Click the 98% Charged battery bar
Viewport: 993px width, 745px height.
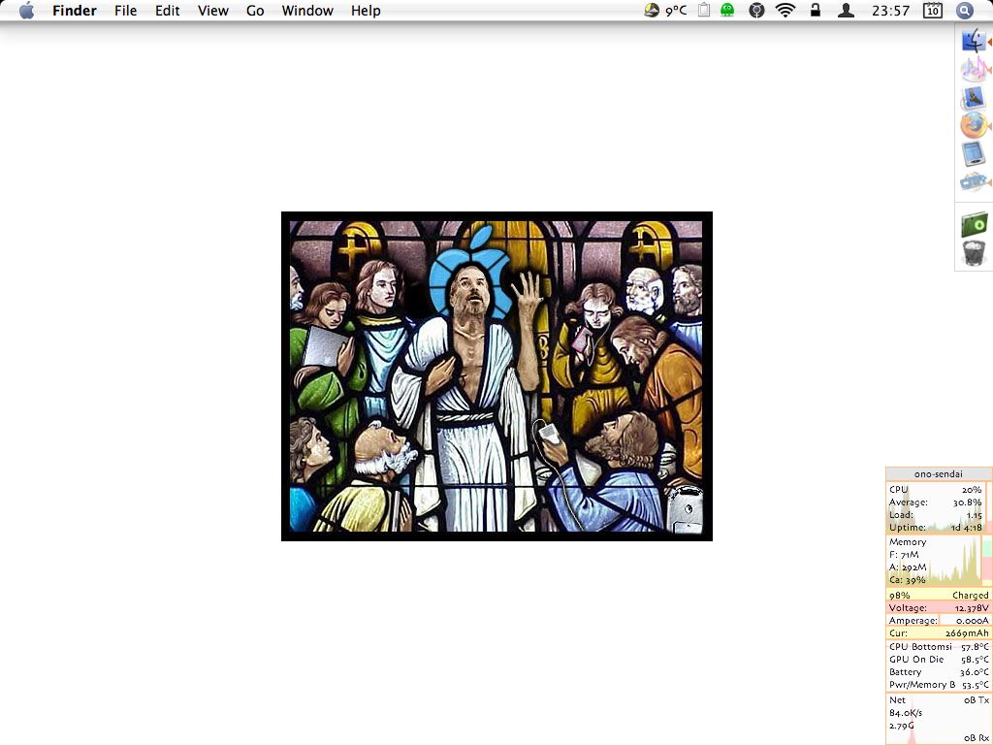point(939,595)
